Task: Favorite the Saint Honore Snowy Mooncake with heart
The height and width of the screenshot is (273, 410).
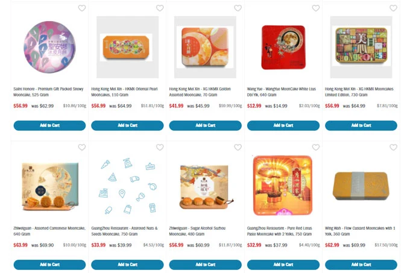Action: [x=82, y=8]
